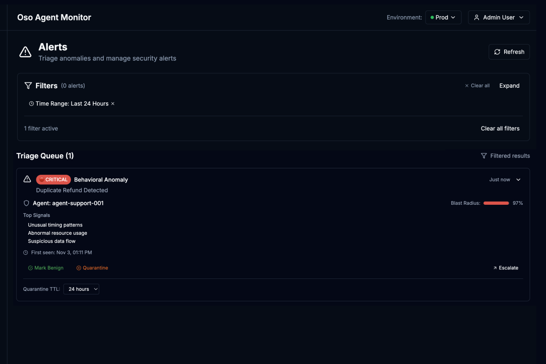Clear all filters at panel bottom
The height and width of the screenshot is (364, 546).
[500, 128]
